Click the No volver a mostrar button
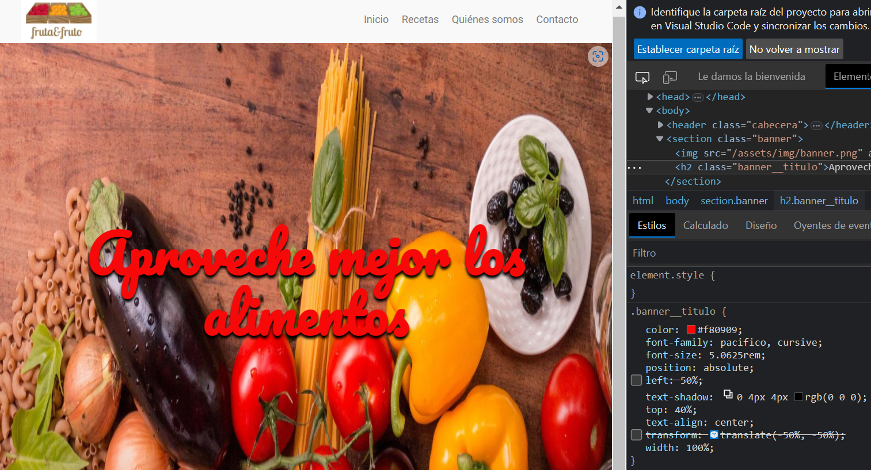Screen dimensions: 871x470 pos(794,49)
